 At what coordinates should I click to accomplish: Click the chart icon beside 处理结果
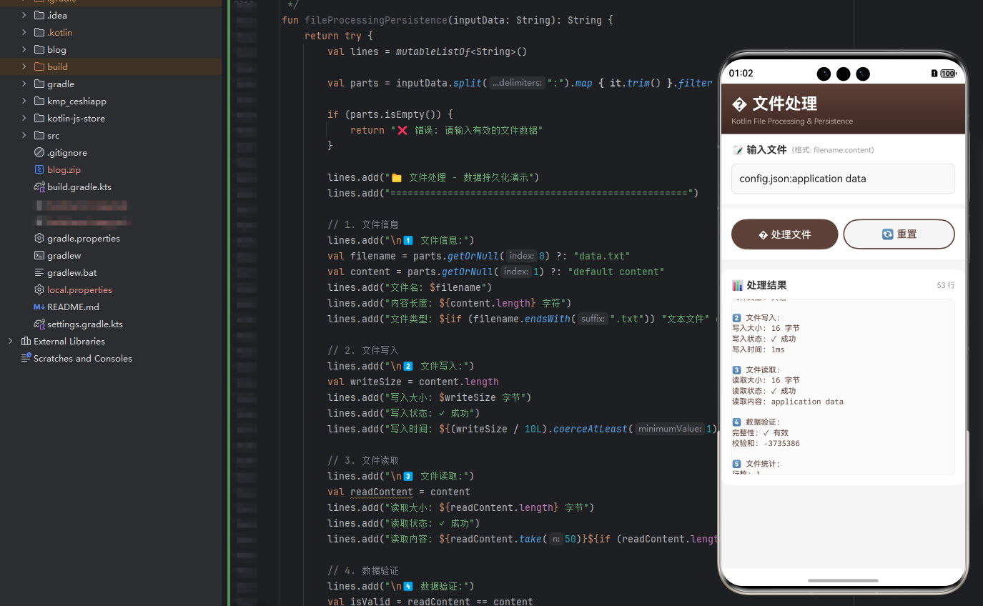point(738,285)
